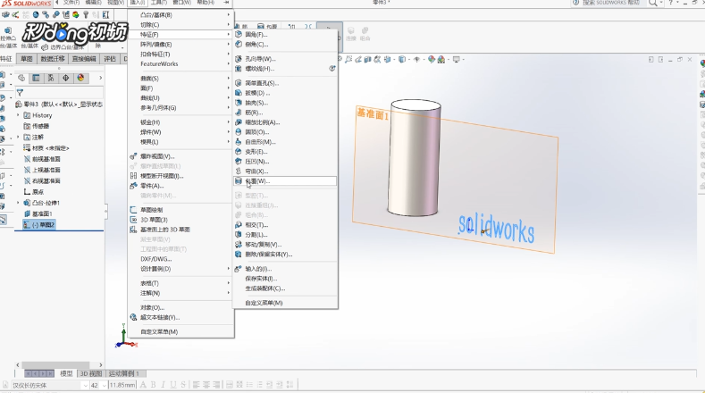Click the Fillet icon in submenu
705x393 pixels.
coord(239,34)
